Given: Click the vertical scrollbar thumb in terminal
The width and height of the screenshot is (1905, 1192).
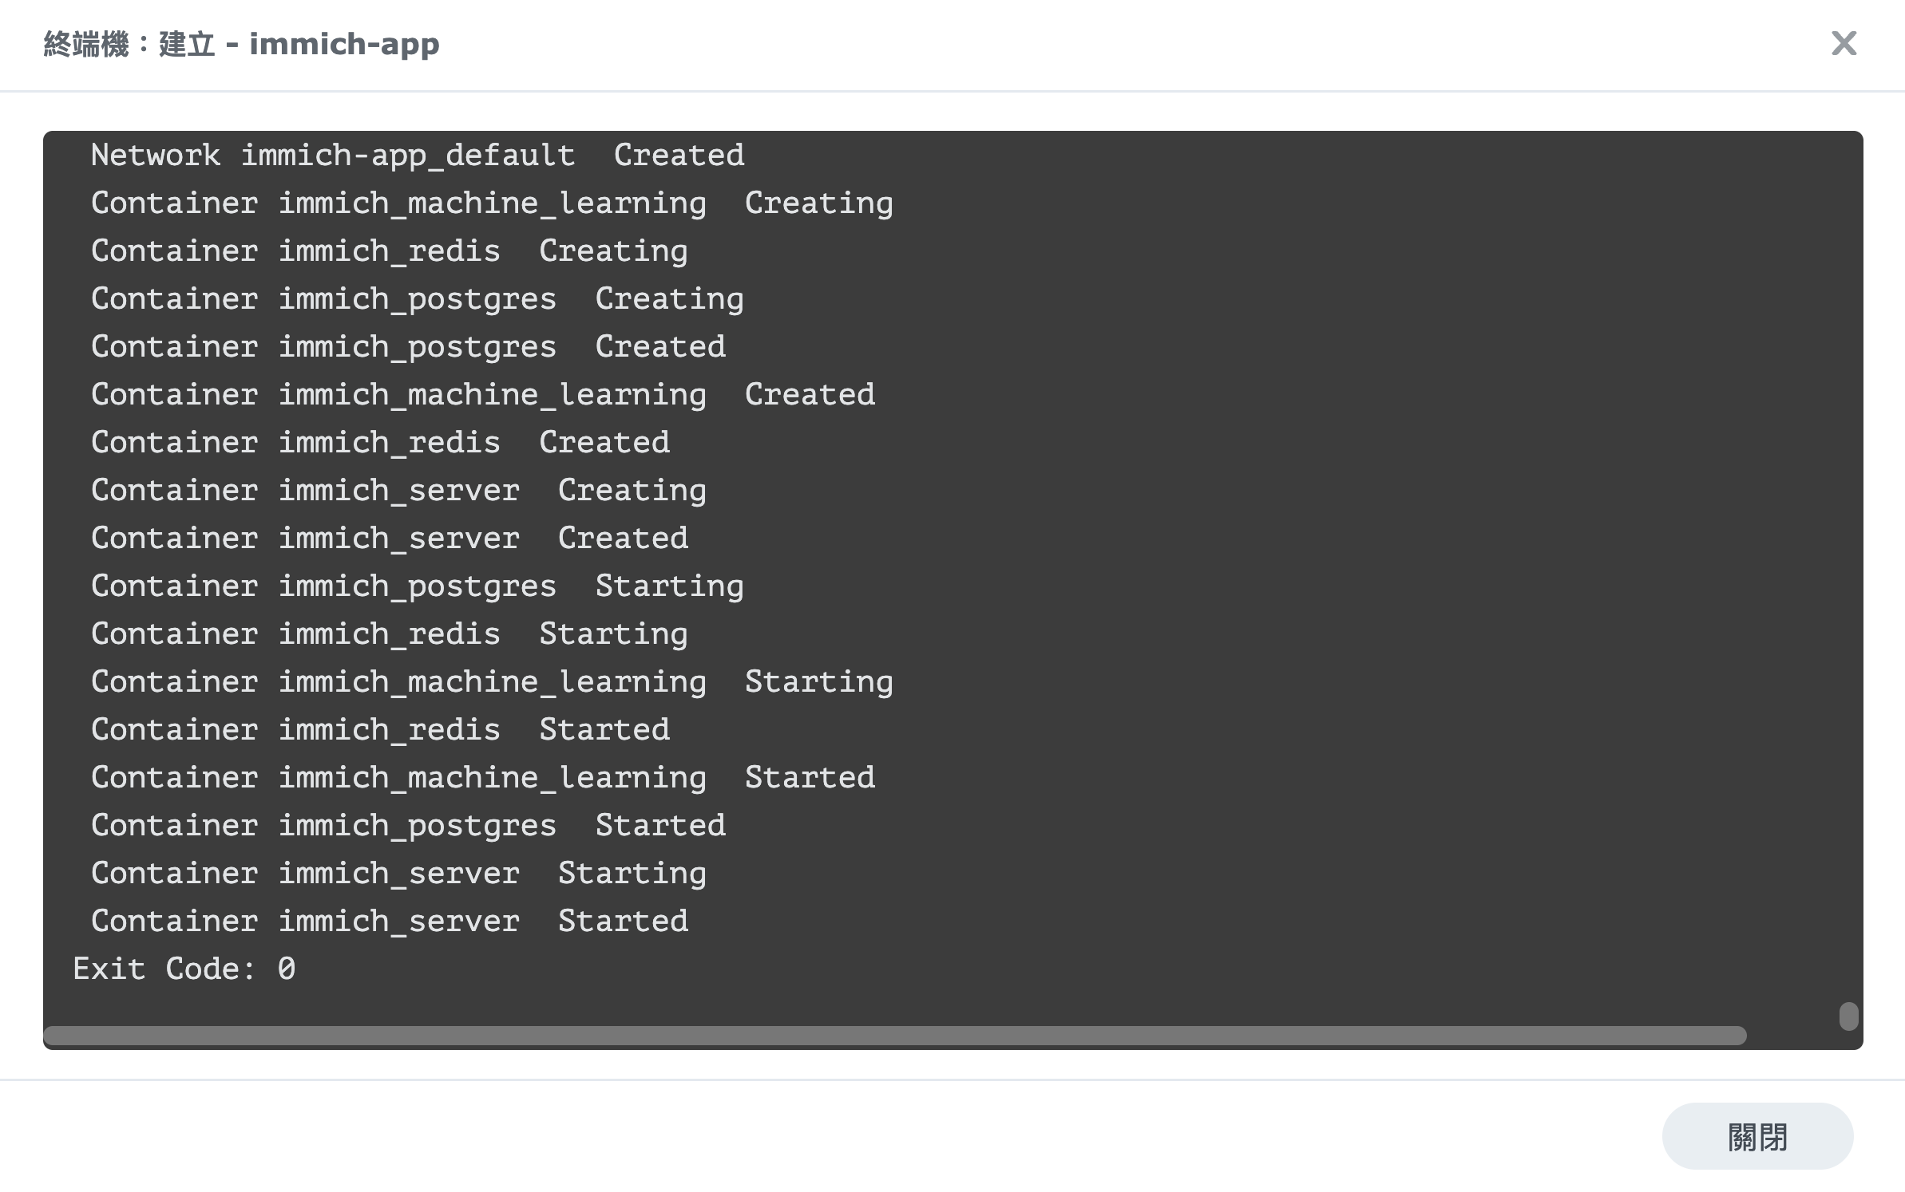Looking at the screenshot, I should point(1848,1016).
